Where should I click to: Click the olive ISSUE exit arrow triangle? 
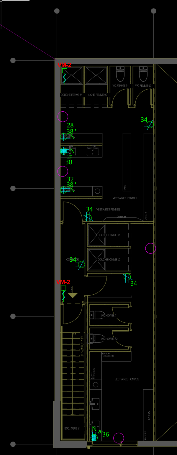(x=73, y=295)
